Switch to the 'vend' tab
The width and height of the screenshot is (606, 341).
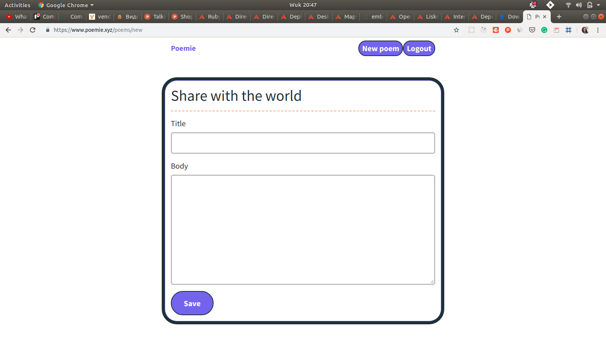(x=101, y=17)
